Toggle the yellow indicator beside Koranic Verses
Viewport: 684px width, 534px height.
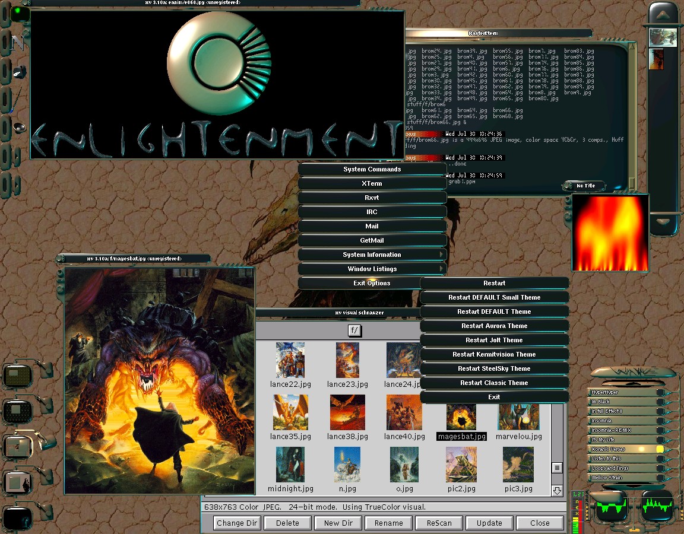(x=660, y=449)
